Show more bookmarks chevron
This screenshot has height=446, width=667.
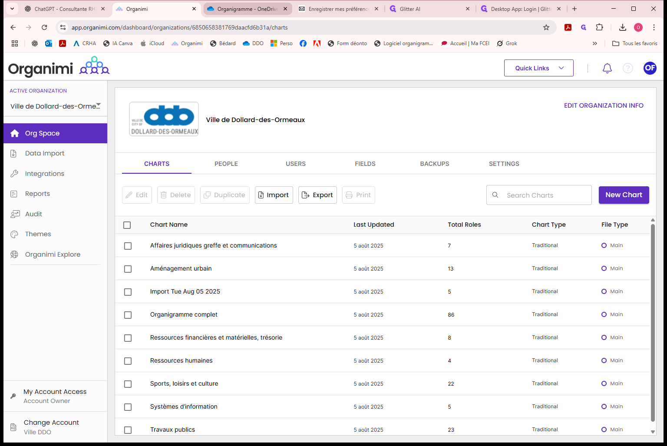pos(595,43)
